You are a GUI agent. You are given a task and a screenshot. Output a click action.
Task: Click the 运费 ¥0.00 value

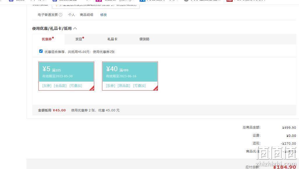(291, 136)
